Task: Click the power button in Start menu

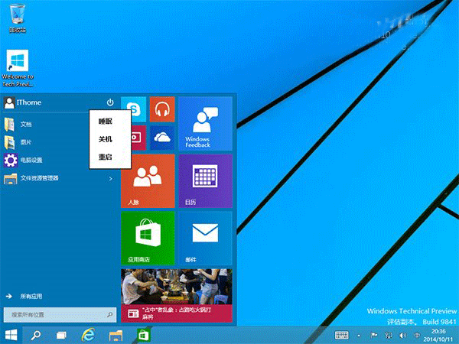Action: [110, 102]
